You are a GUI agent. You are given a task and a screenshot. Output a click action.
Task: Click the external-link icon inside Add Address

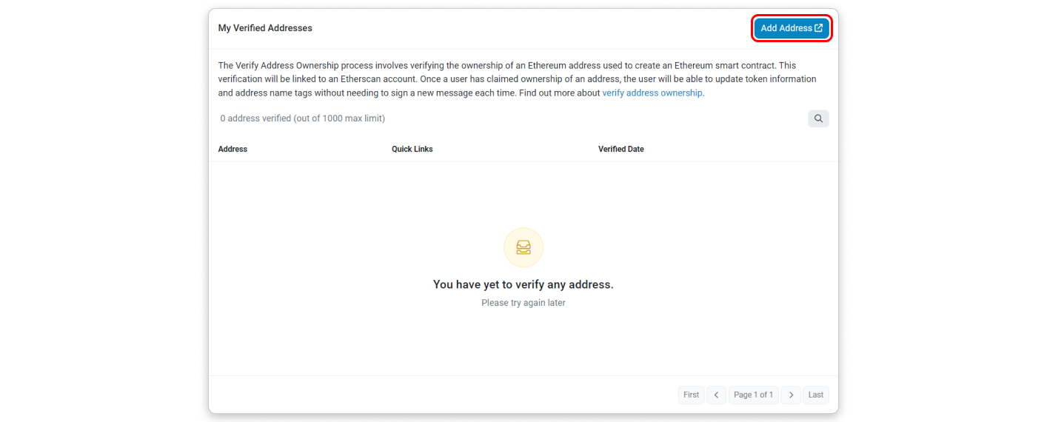click(818, 28)
